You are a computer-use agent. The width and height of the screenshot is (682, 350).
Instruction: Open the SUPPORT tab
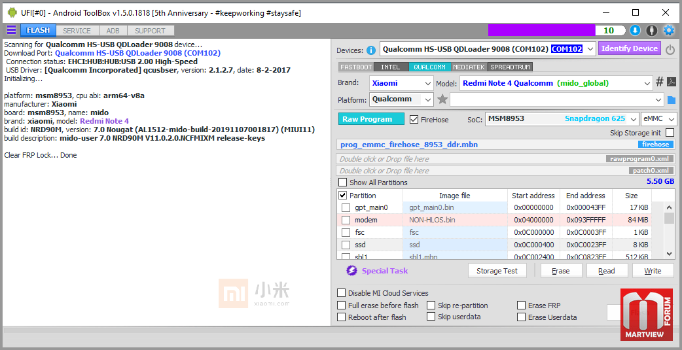[x=150, y=31]
